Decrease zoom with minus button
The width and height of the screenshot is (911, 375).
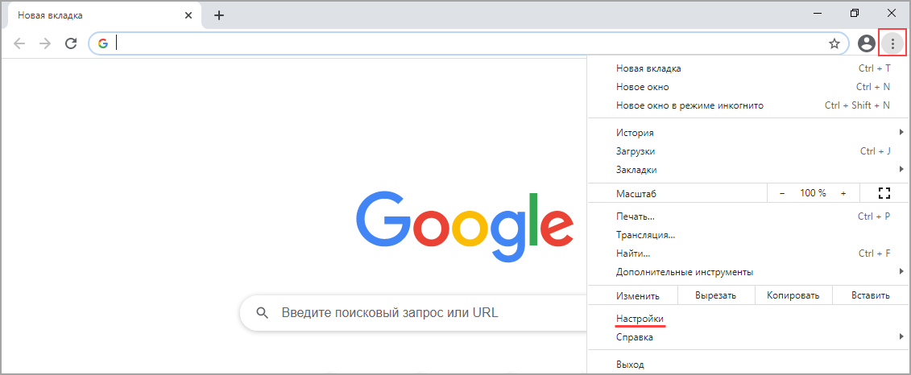[x=782, y=193]
